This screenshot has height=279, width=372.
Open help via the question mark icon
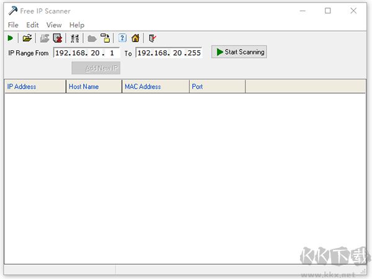(122, 38)
